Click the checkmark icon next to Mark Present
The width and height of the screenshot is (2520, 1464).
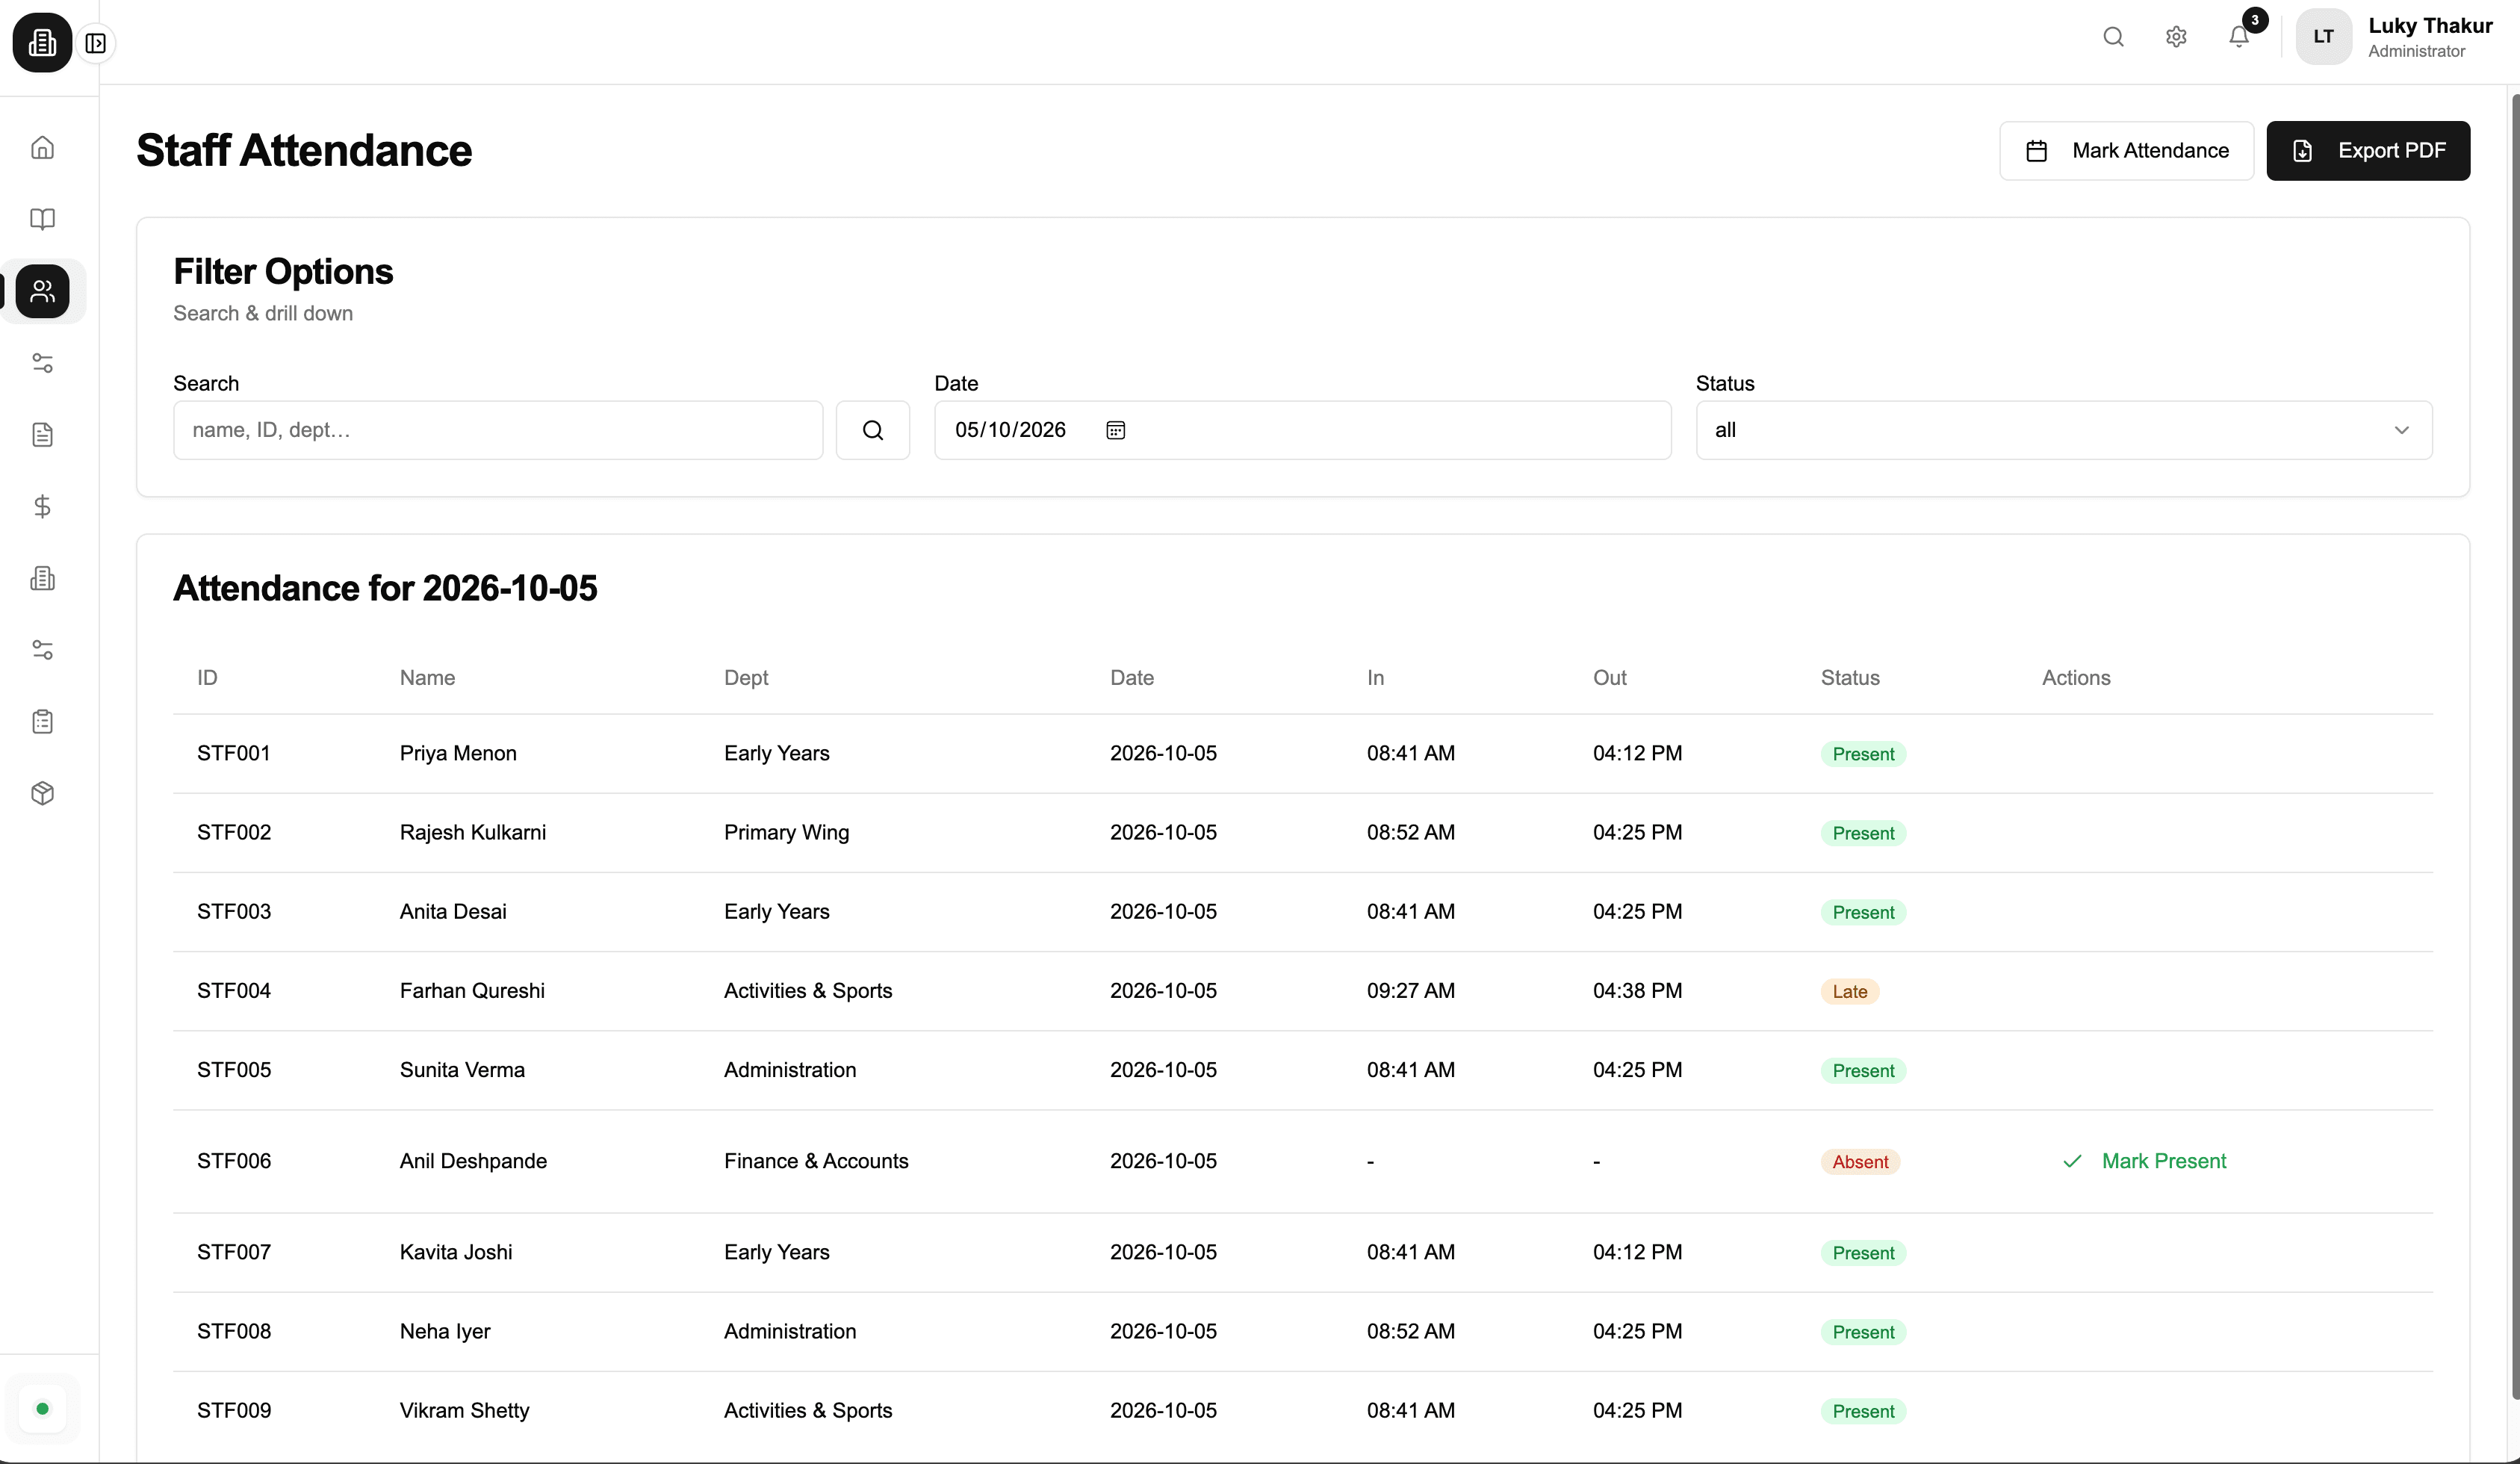(2072, 1161)
